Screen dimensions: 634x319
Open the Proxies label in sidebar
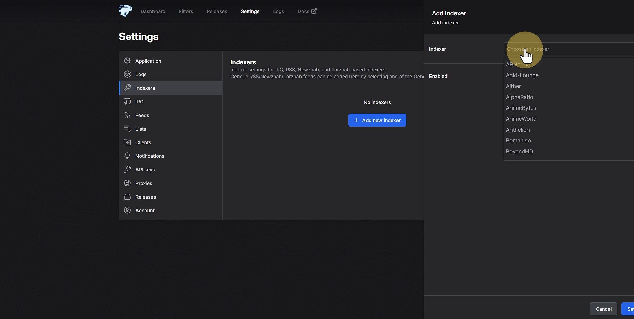pos(144,183)
